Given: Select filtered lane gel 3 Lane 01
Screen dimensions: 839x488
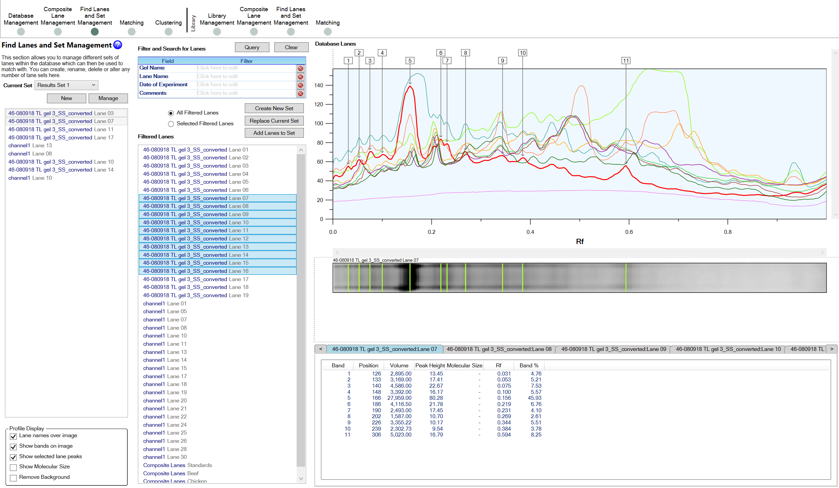Looking at the screenshot, I should coord(218,150).
